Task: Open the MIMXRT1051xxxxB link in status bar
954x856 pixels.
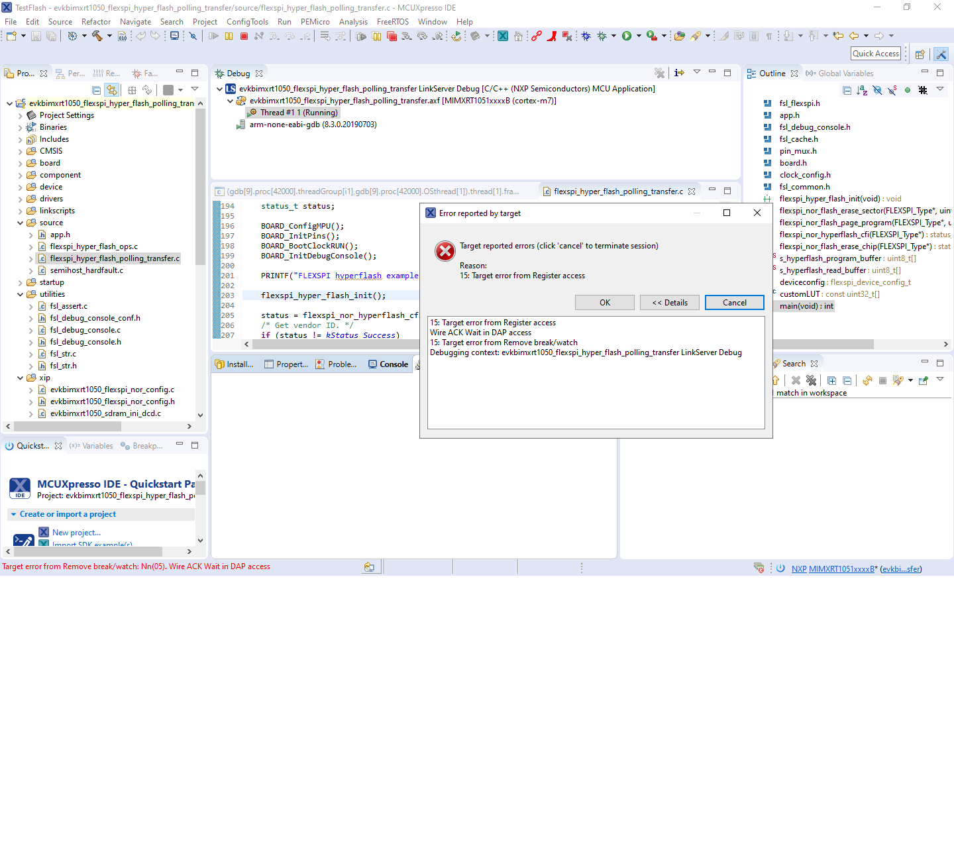Action: tap(841, 568)
